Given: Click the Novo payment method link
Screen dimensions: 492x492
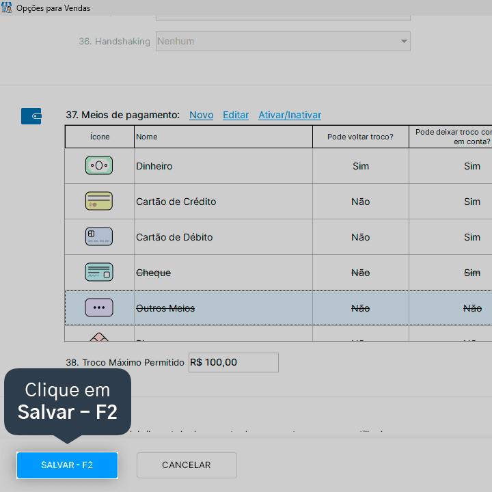Looking at the screenshot, I should (201, 115).
